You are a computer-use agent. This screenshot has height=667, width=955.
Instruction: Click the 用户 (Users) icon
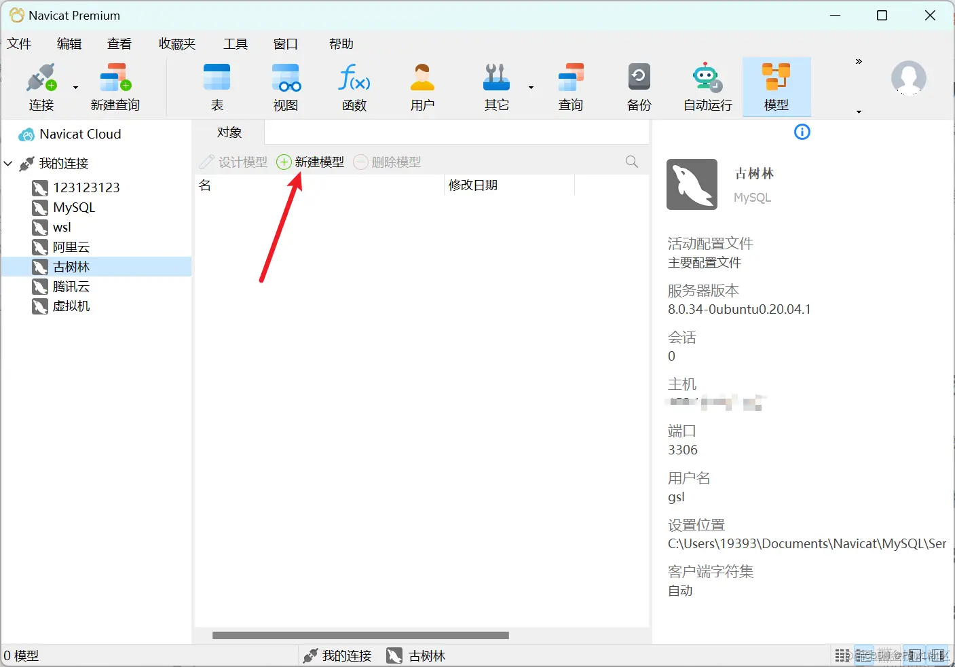pyautogui.click(x=422, y=86)
